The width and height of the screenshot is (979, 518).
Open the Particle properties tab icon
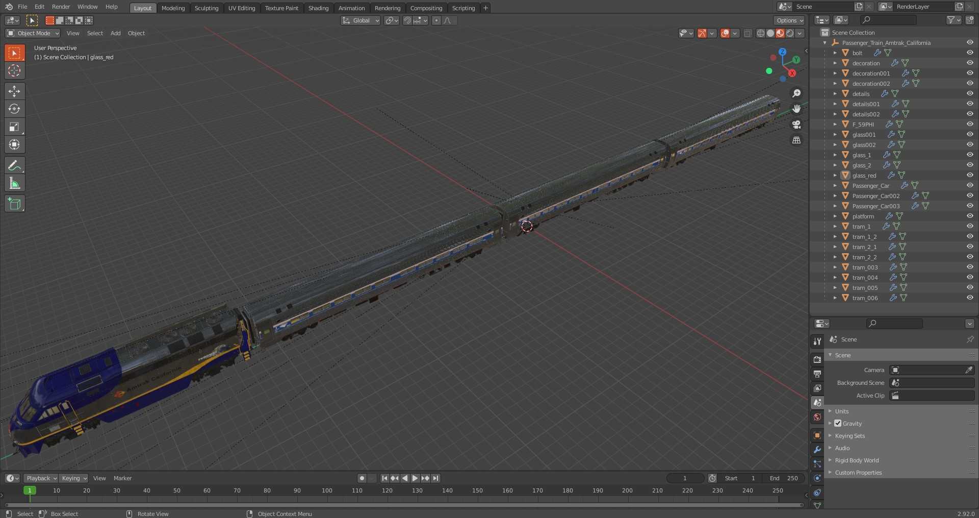click(x=817, y=464)
